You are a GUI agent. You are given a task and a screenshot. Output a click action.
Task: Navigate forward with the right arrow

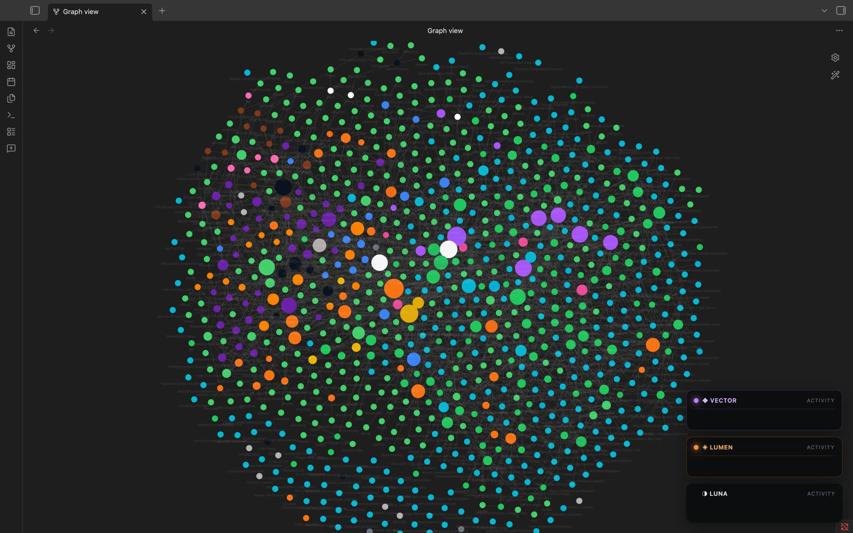[51, 30]
